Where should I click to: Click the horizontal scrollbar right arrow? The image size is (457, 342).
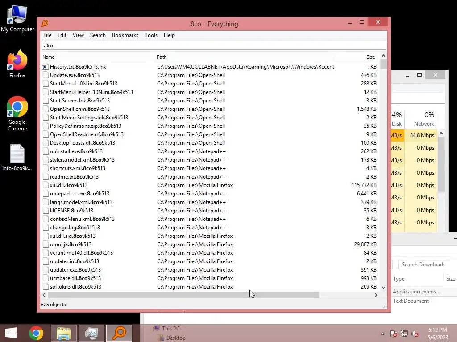(376, 295)
